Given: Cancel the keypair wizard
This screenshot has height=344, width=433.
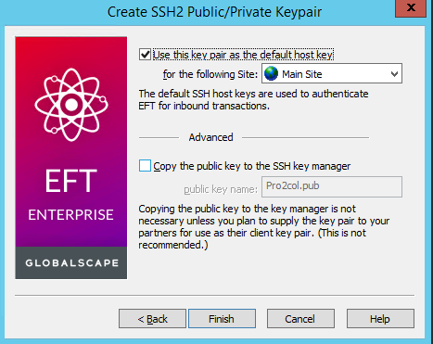Looking at the screenshot, I should [x=300, y=318].
